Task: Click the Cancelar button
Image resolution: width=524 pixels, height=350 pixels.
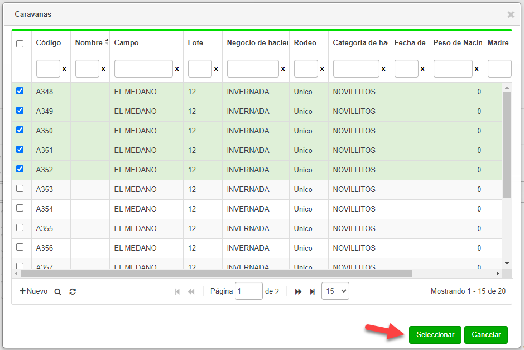Action: pyautogui.click(x=486, y=335)
